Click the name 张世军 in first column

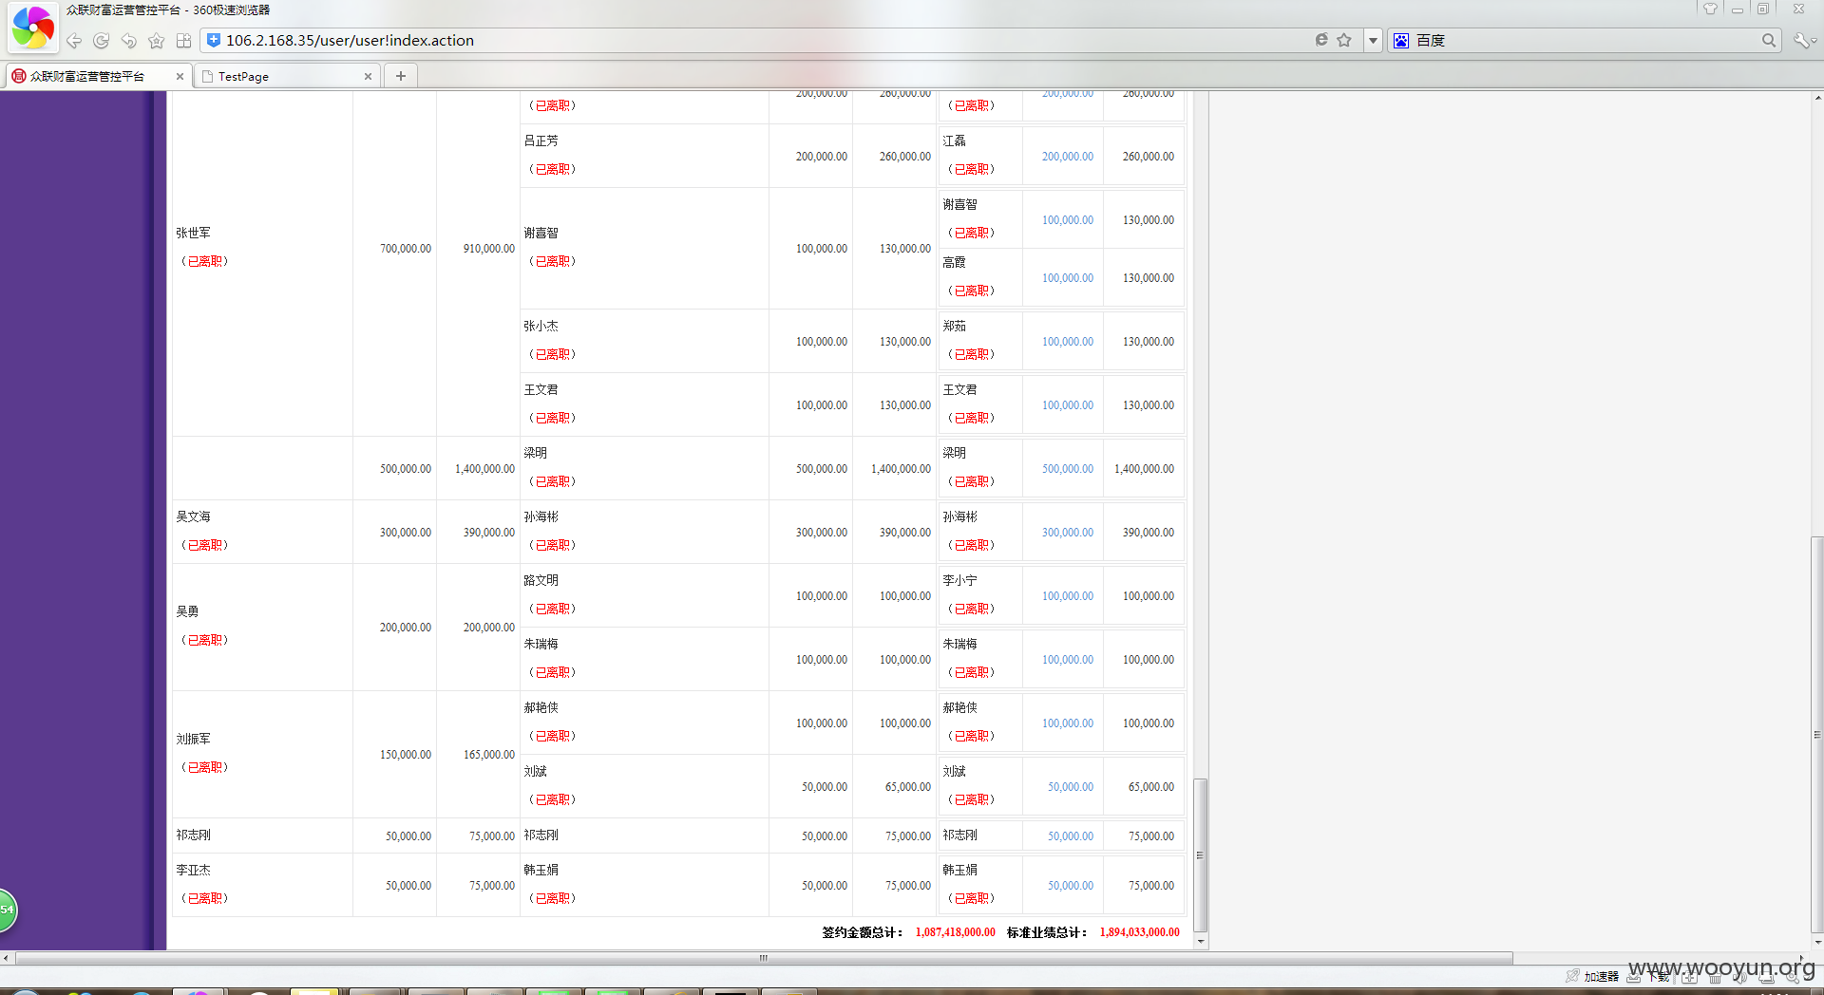coord(193,233)
